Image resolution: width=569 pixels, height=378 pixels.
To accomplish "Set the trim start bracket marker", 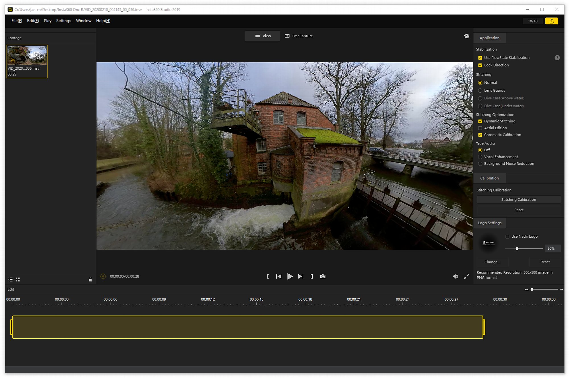I will click(267, 276).
